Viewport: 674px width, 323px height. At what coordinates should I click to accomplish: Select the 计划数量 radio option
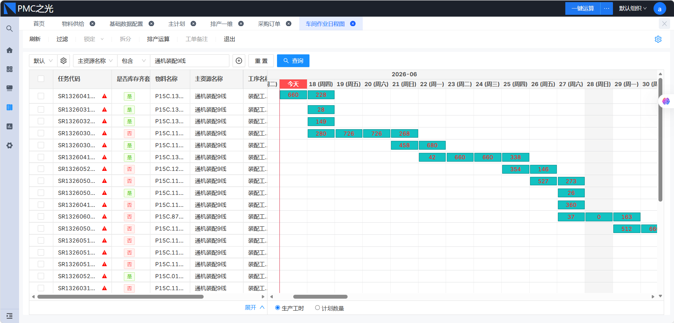[x=318, y=308]
